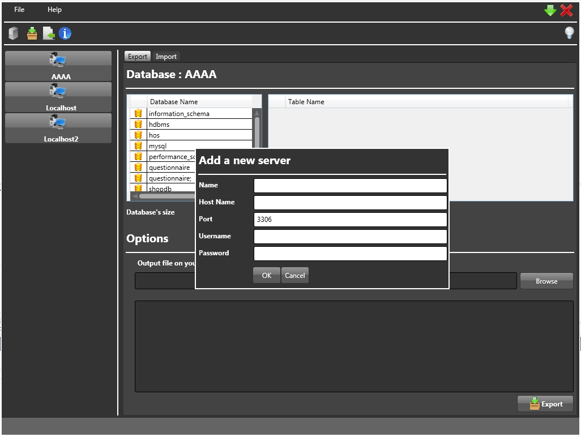Click the Browse button for output file

click(x=545, y=280)
